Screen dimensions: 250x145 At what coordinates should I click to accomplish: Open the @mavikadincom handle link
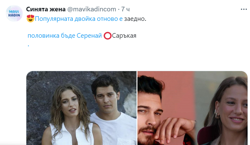pyautogui.click(x=92, y=9)
